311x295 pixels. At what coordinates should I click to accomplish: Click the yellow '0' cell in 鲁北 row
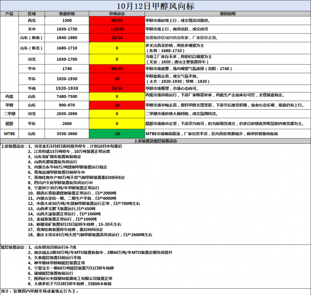click(x=117, y=48)
